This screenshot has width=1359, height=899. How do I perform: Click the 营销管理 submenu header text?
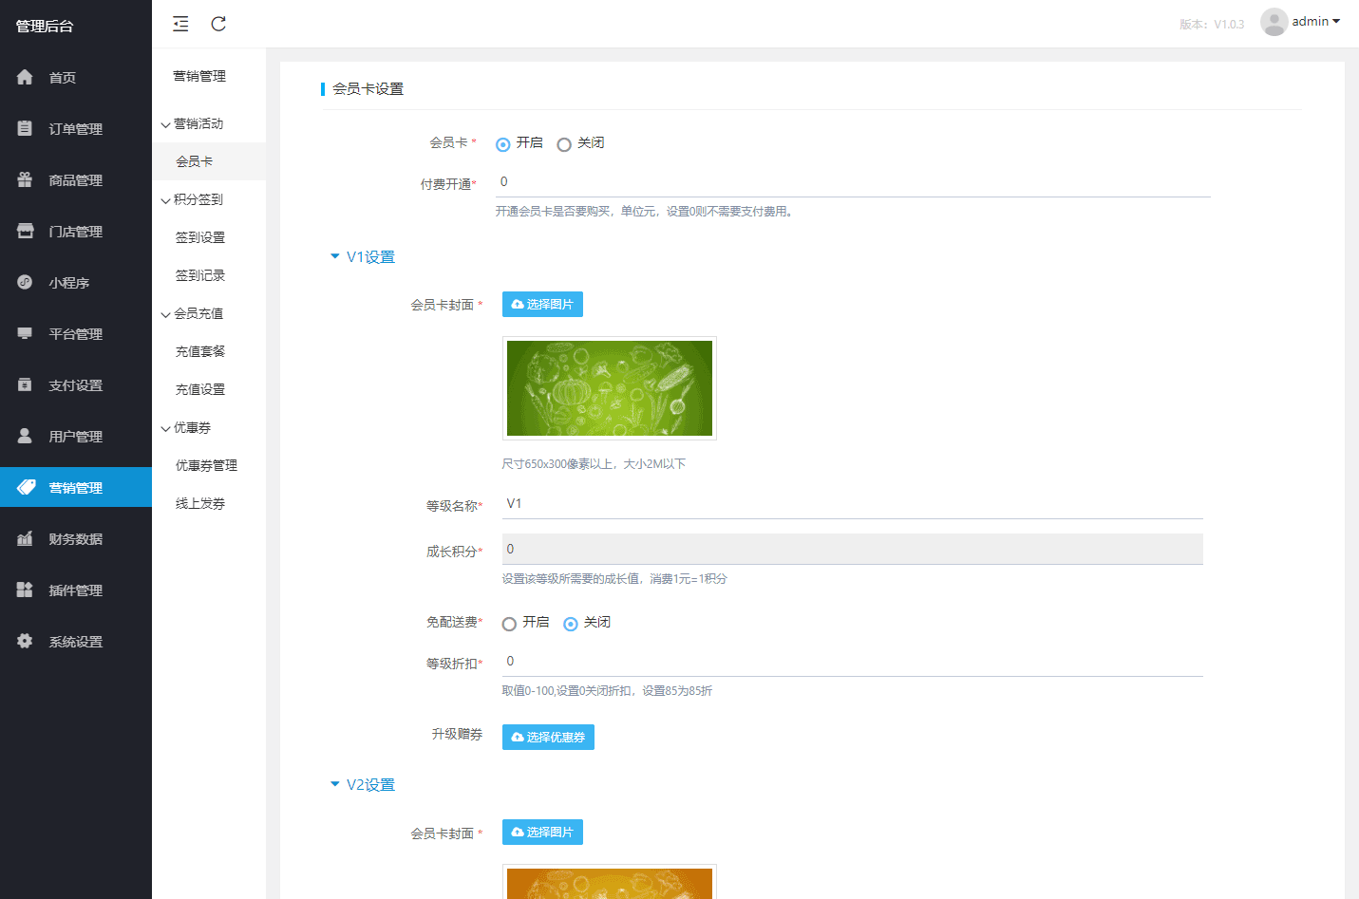[199, 76]
